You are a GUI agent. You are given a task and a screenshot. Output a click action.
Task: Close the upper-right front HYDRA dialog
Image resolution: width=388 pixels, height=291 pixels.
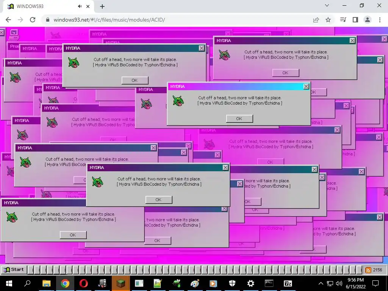click(x=352, y=41)
